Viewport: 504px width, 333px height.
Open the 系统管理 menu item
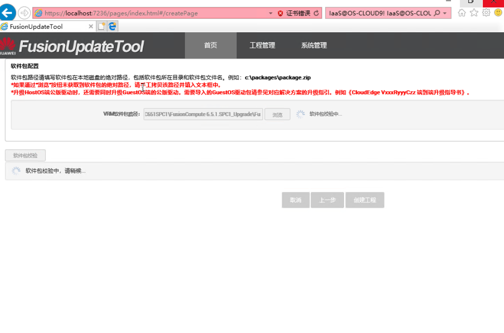314,45
